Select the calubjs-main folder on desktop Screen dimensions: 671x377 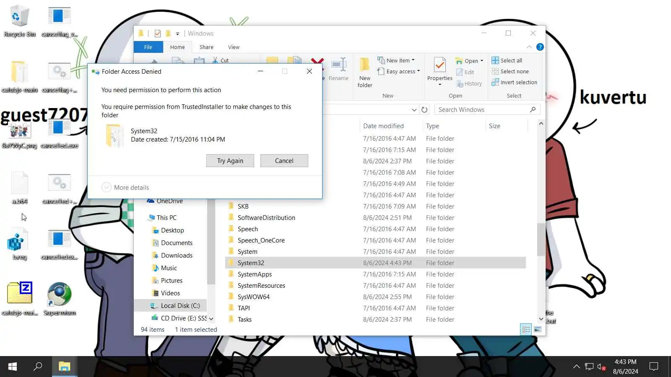(x=19, y=77)
